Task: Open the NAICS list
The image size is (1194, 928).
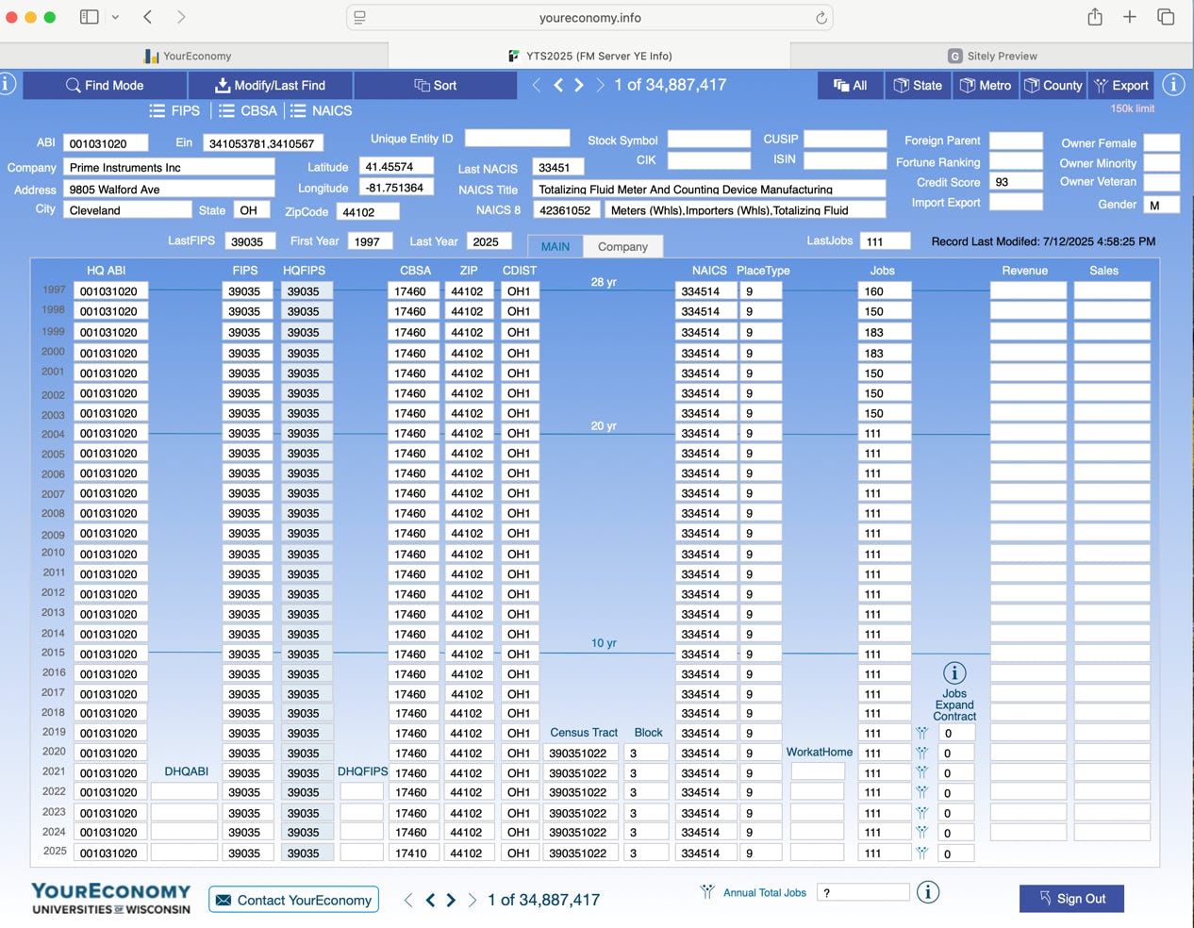Action: pos(321,110)
